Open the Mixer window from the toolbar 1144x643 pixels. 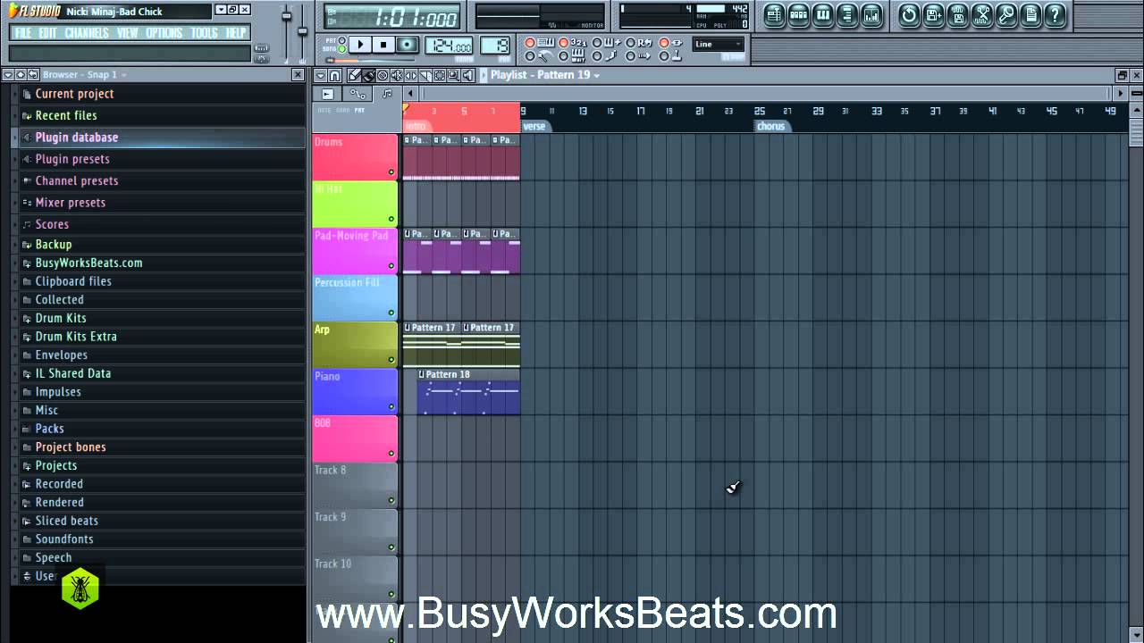(x=871, y=14)
